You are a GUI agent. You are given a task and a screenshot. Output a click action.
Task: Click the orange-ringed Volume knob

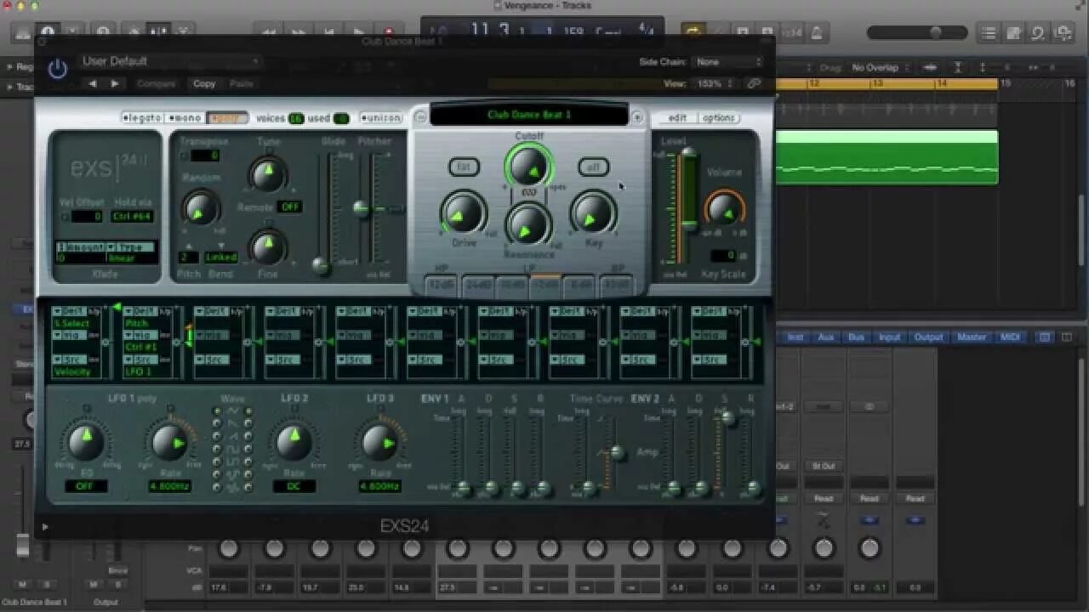click(724, 209)
